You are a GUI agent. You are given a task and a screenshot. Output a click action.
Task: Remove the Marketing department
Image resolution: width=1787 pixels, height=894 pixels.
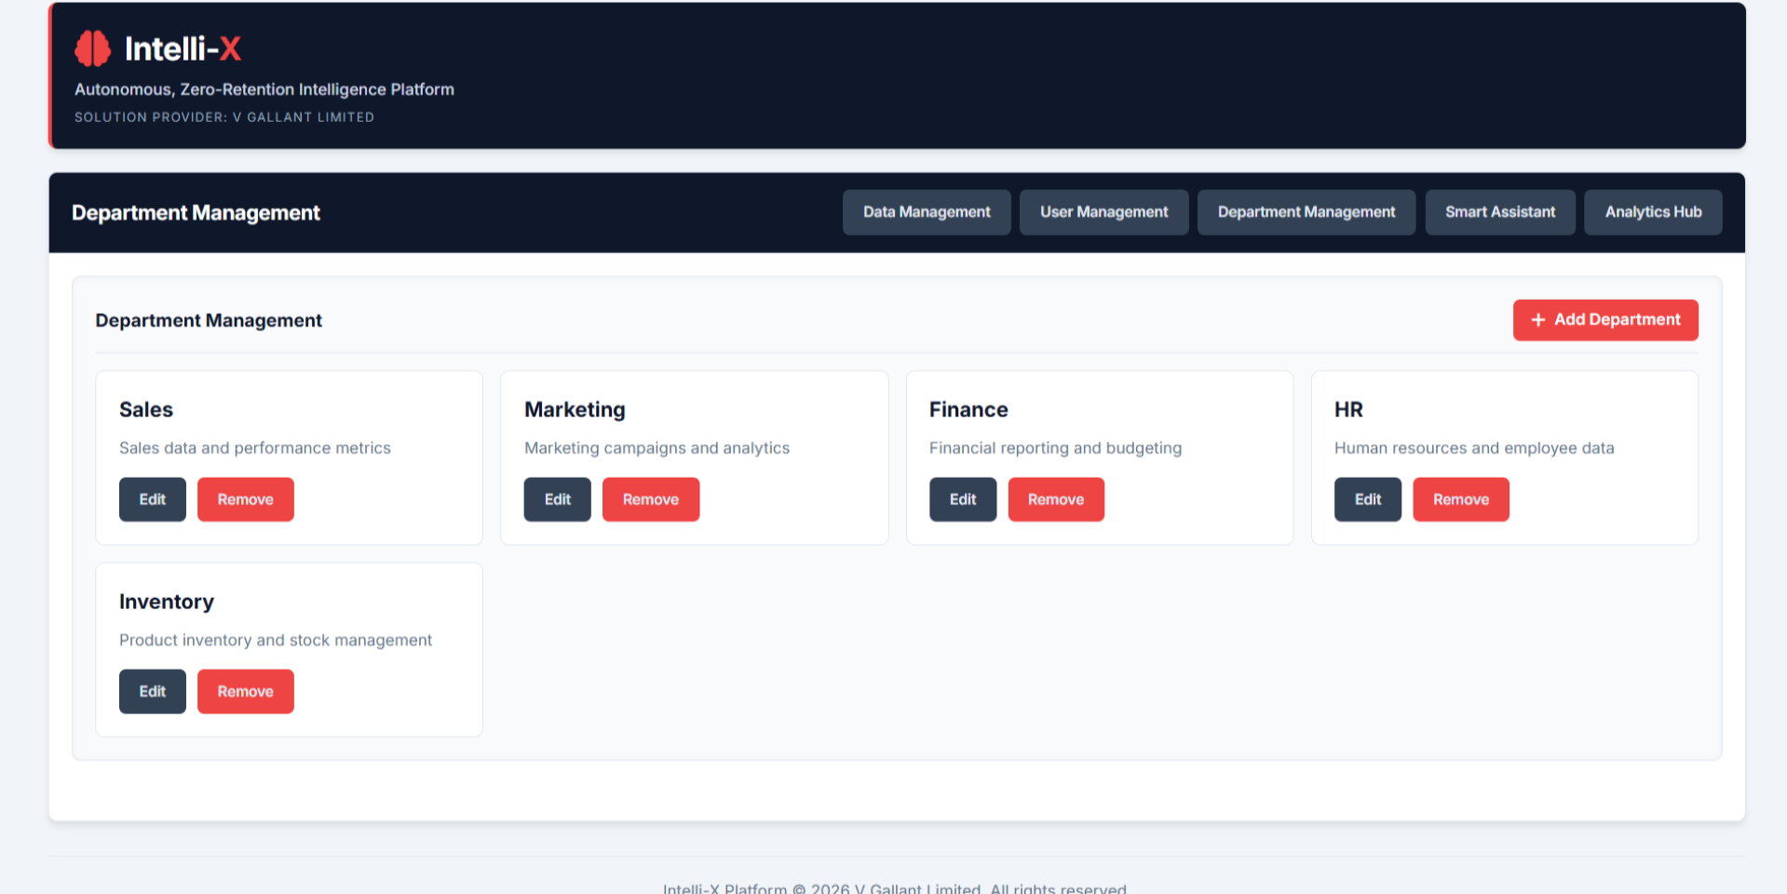(x=650, y=500)
